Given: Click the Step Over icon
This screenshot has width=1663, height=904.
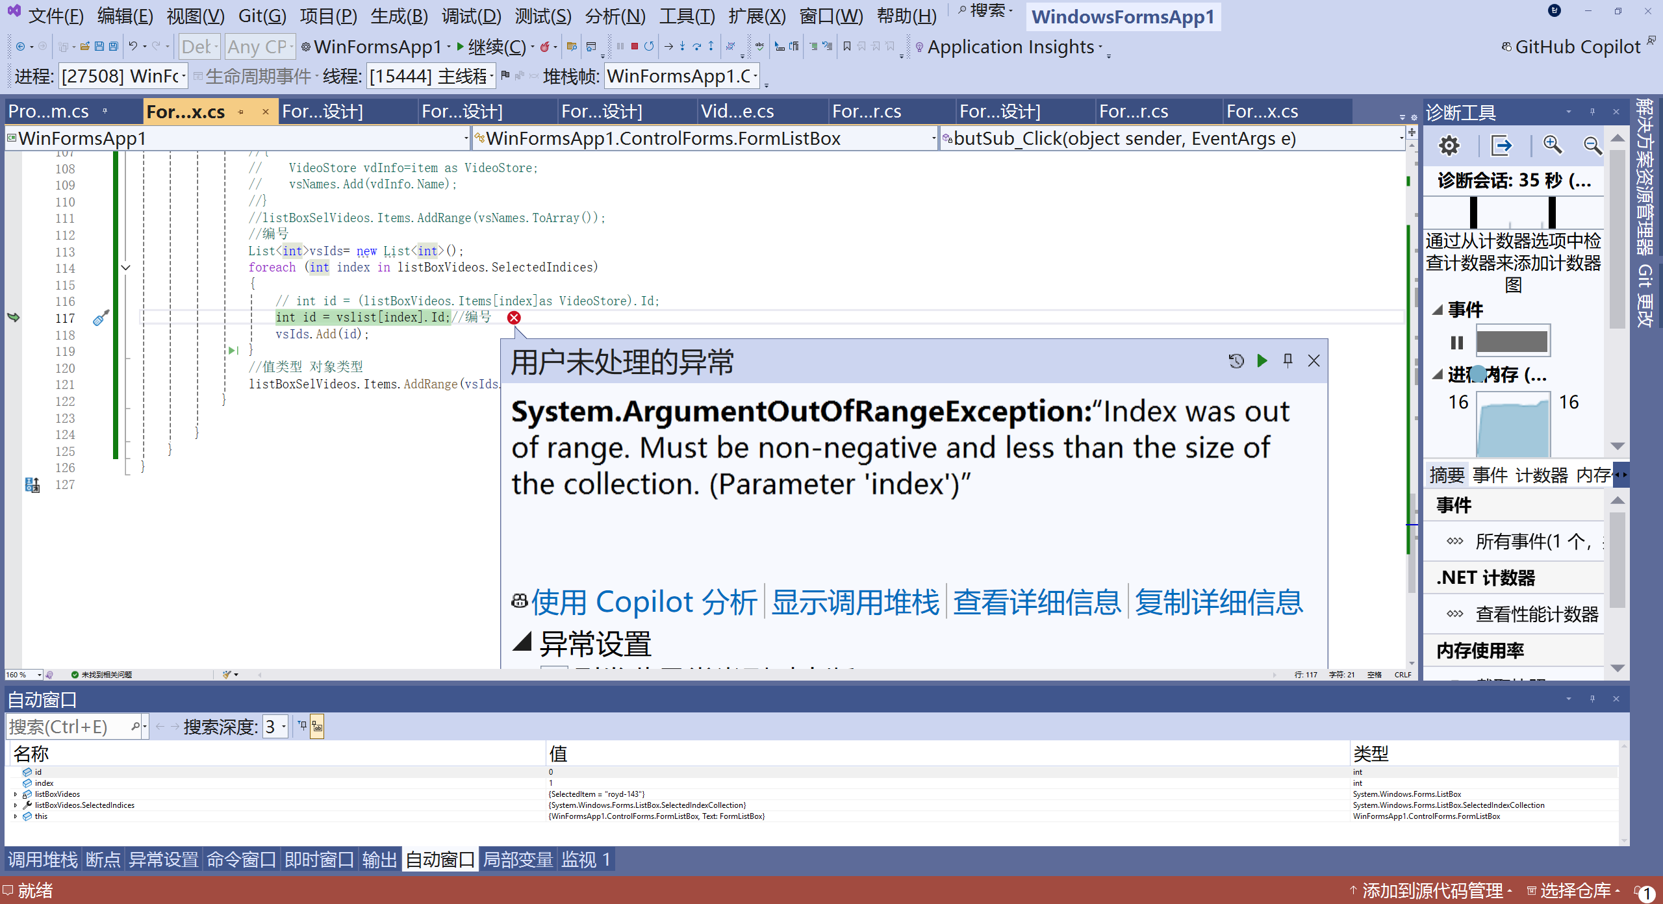Looking at the screenshot, I should coord(696,46).
